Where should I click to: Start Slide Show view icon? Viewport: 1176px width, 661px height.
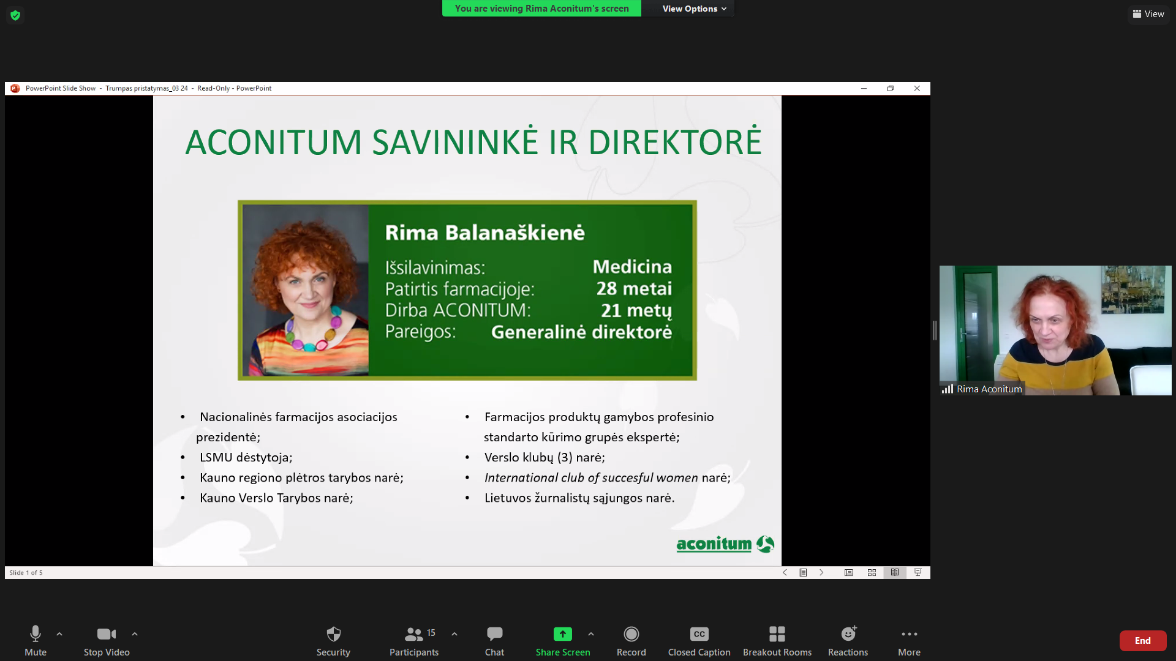(x=918, y=572)
